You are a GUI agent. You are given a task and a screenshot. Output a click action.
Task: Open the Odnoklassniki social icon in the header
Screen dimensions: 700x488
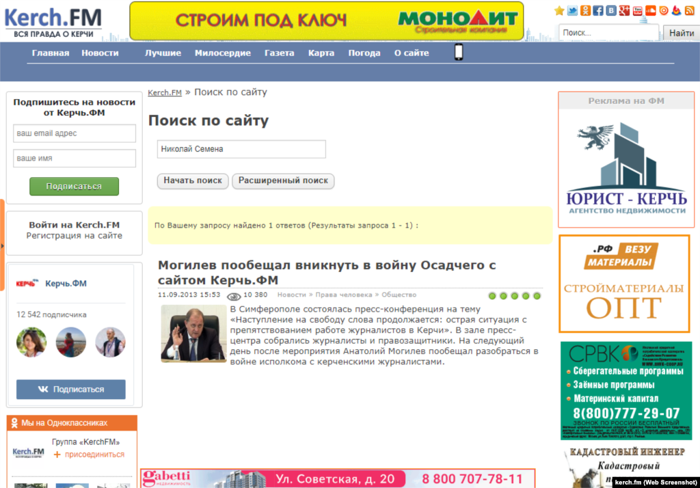586,10
